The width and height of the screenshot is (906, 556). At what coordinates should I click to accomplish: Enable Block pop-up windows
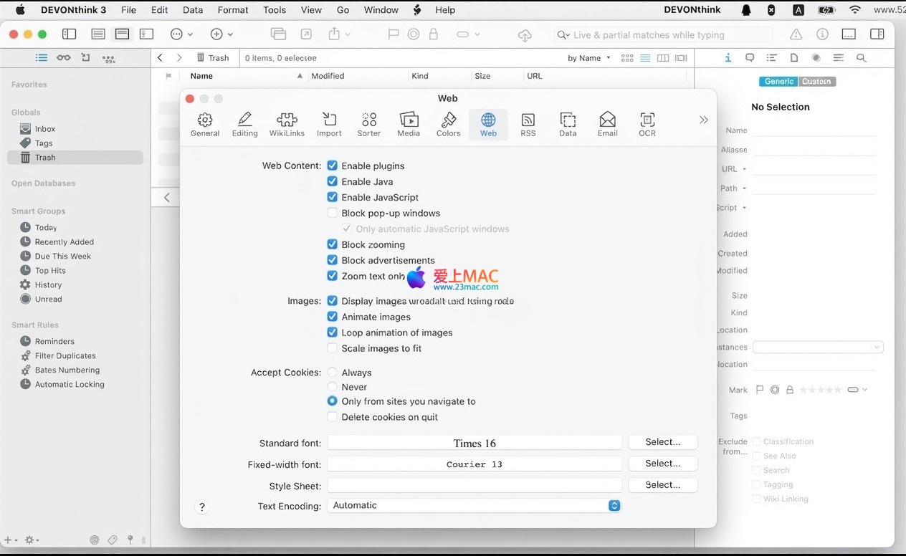coord(333,213)
